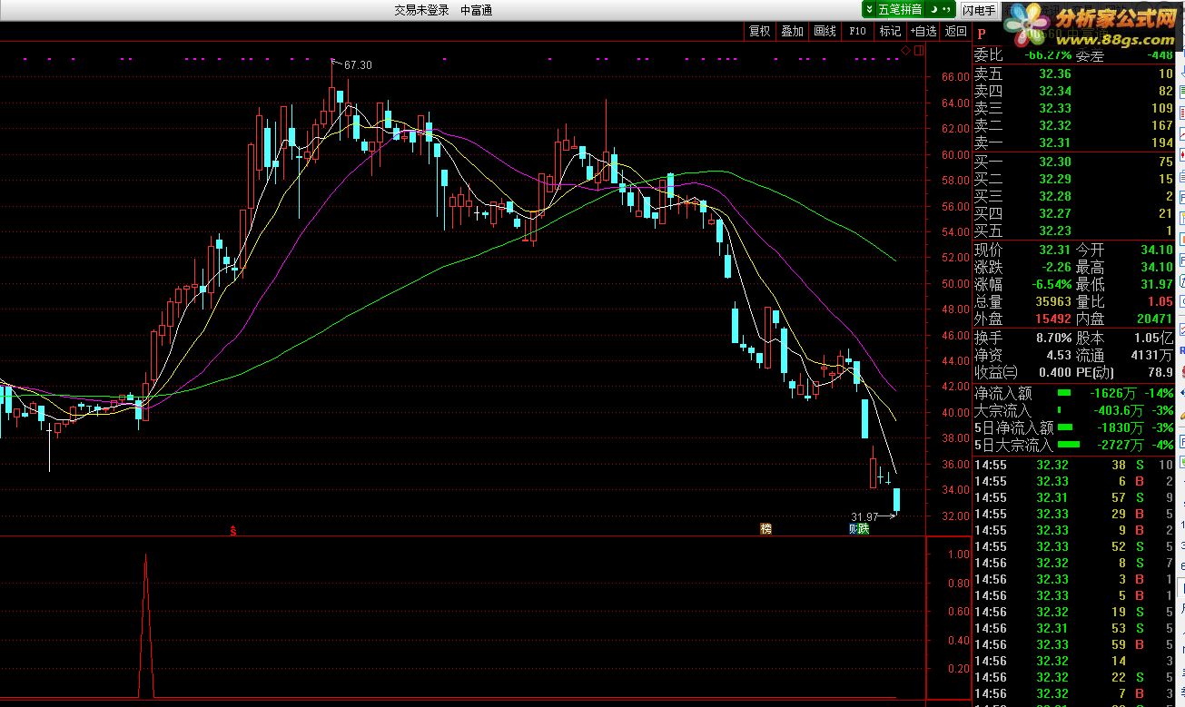The height and width of the screenshot is (707, 1185).
Task: Click the 复权 toolbar button
Action: [x=759, y=31]
